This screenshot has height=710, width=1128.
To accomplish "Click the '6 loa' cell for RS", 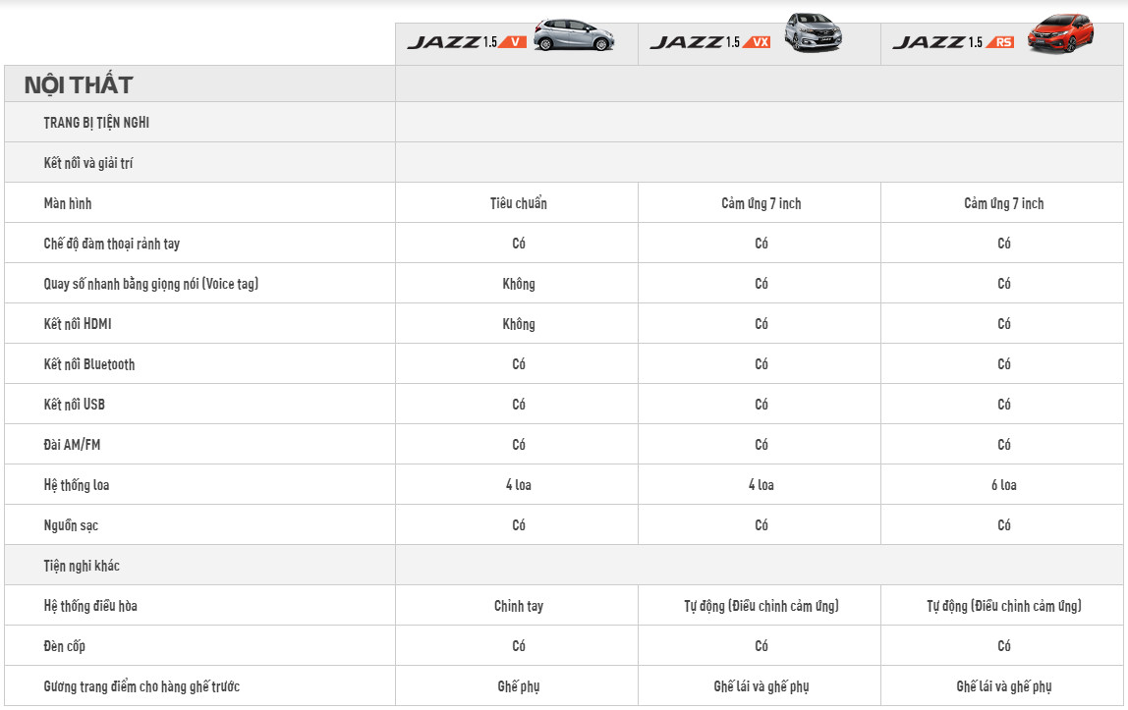I will point(1003,485).
